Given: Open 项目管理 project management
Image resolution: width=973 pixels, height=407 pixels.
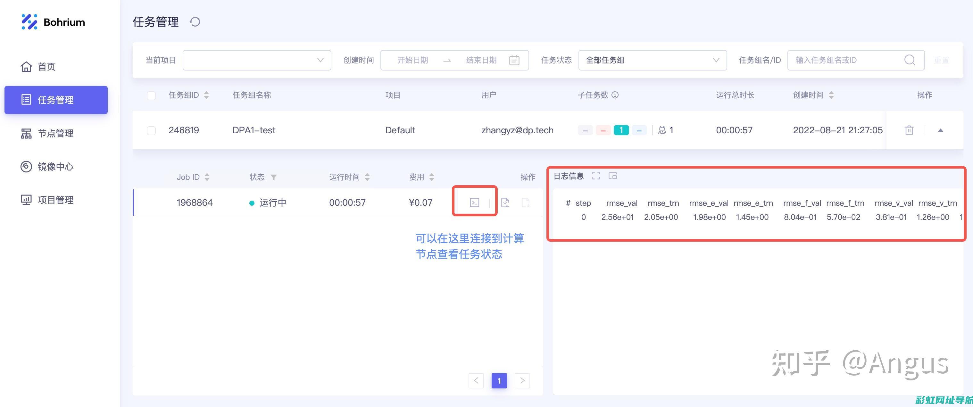Looking at the screenshot, I should 47,200.
